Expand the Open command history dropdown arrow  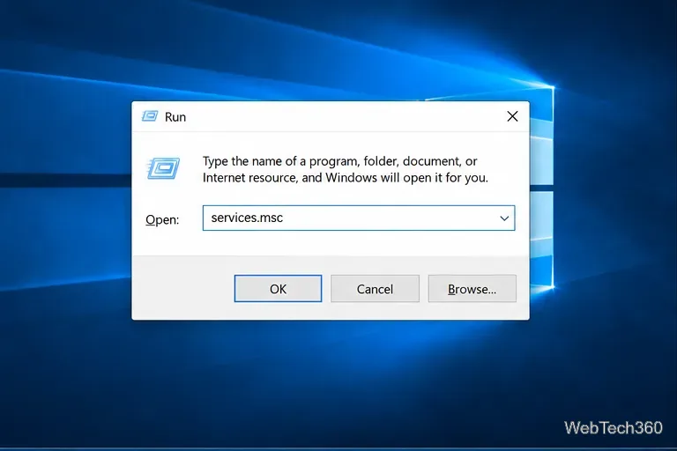tap(504, 218)
